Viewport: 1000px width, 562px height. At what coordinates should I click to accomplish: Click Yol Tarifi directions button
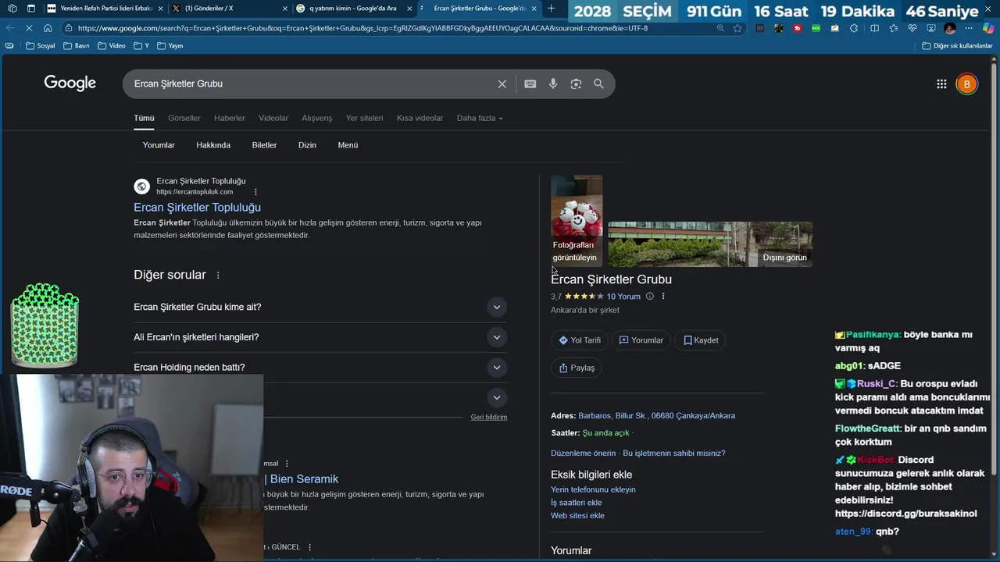[x=580, y=340]
